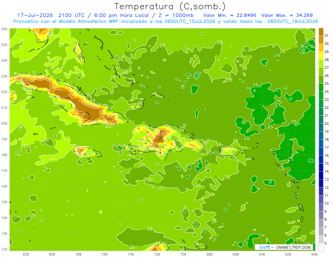Click longitude axis label 68W
334x258 pixels.
point(210,254)
